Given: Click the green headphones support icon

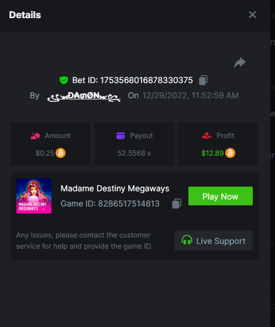Looking at the screenshot, I should click(x=187, y=240).
